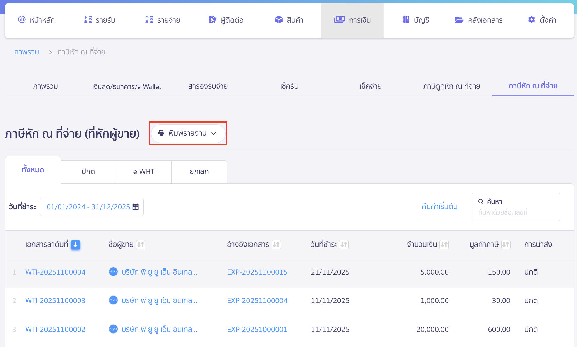Image resolution: width=577 pixels, height=347 pixels.
Task: Click the รายรับ income icon
Action: coord(88,20)
